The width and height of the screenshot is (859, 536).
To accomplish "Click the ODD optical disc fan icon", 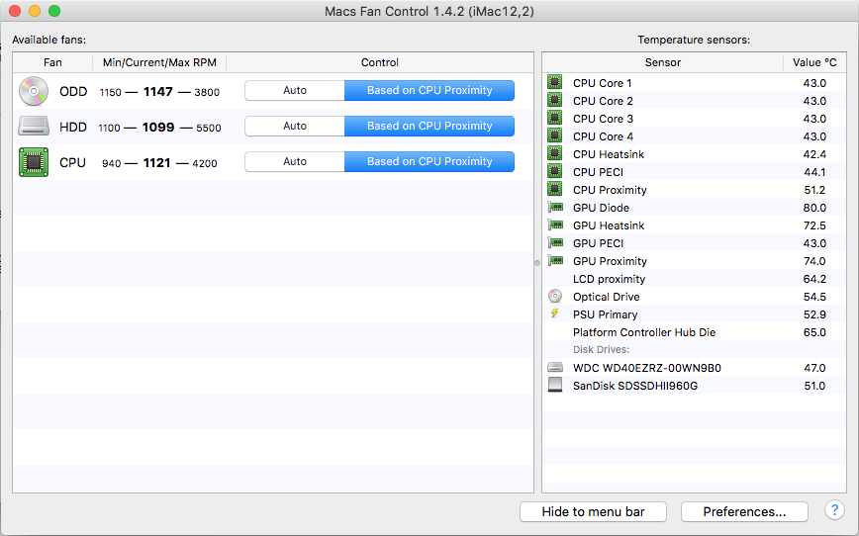I will [x=34, y=91].
